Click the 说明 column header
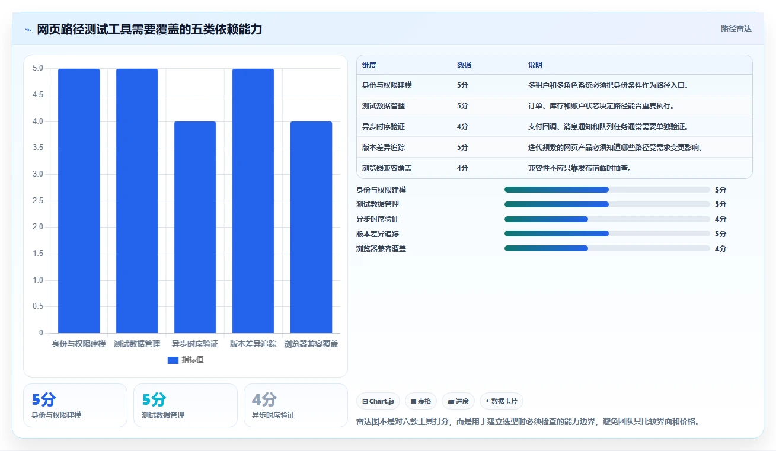Image resolution: width=776 pixels, height=451 pixels. tap(535, 65)
